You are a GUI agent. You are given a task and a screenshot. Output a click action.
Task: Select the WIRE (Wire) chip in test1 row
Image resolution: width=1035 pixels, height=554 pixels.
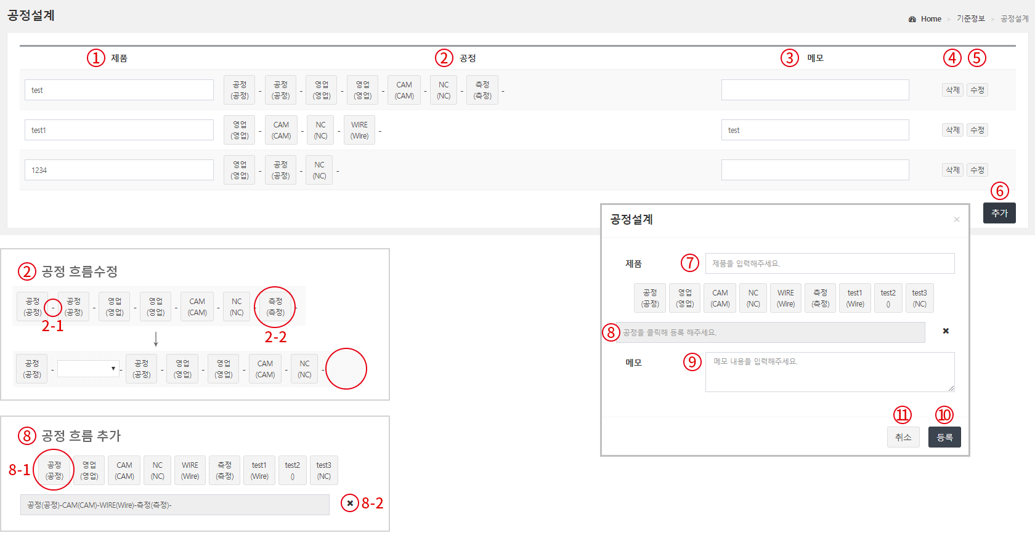[x=359, y=130]
